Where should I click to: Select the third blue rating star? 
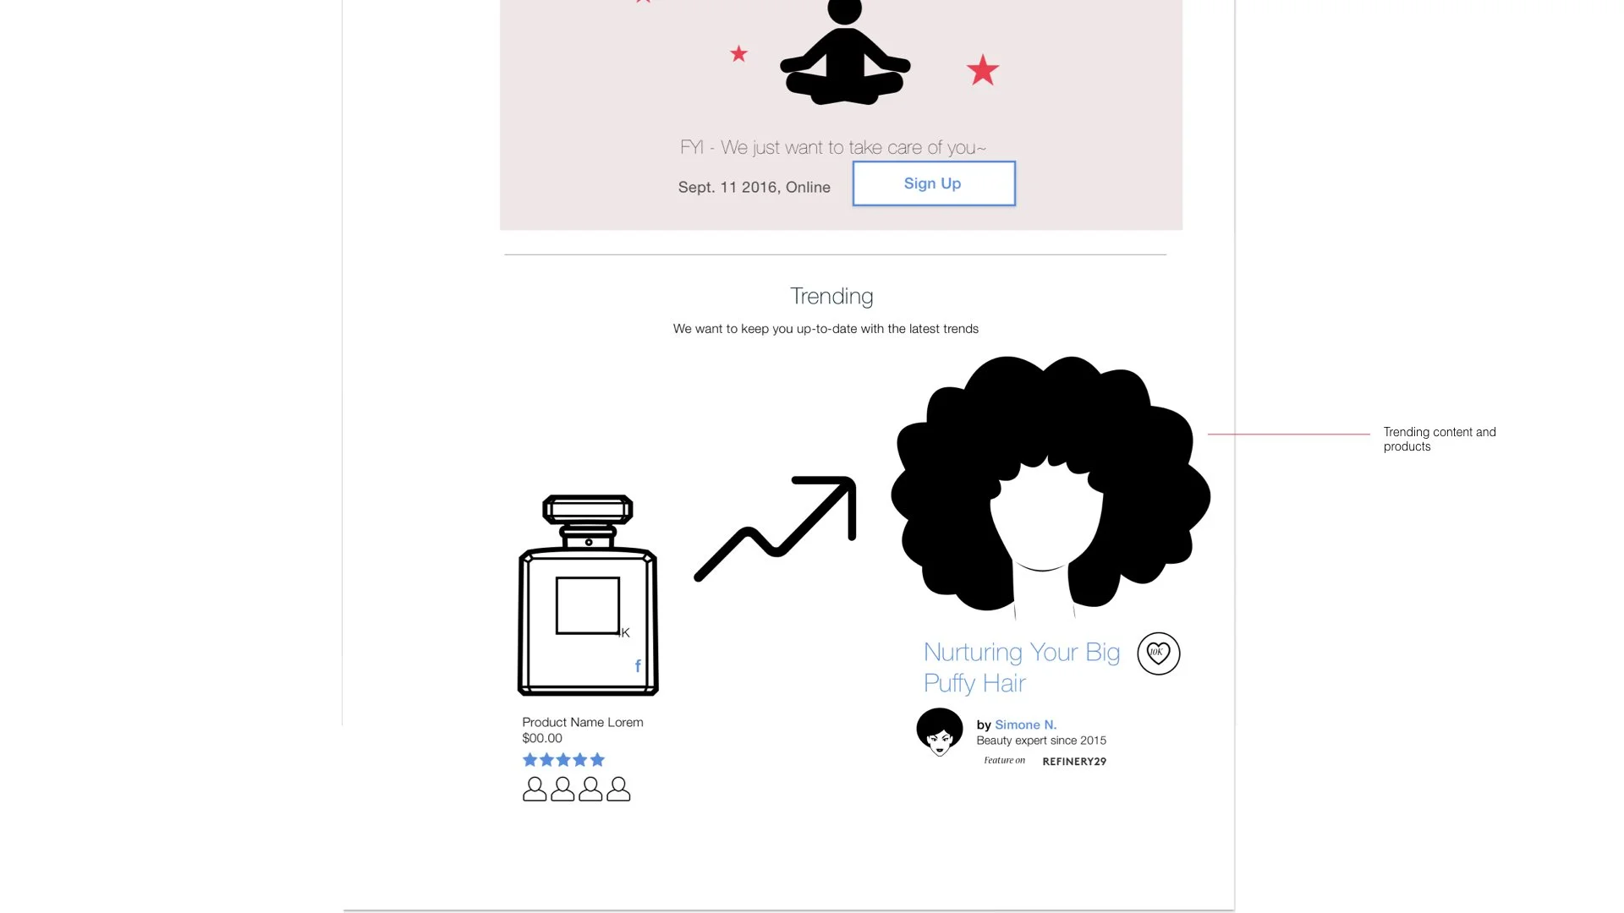click(x=563, y=760)
